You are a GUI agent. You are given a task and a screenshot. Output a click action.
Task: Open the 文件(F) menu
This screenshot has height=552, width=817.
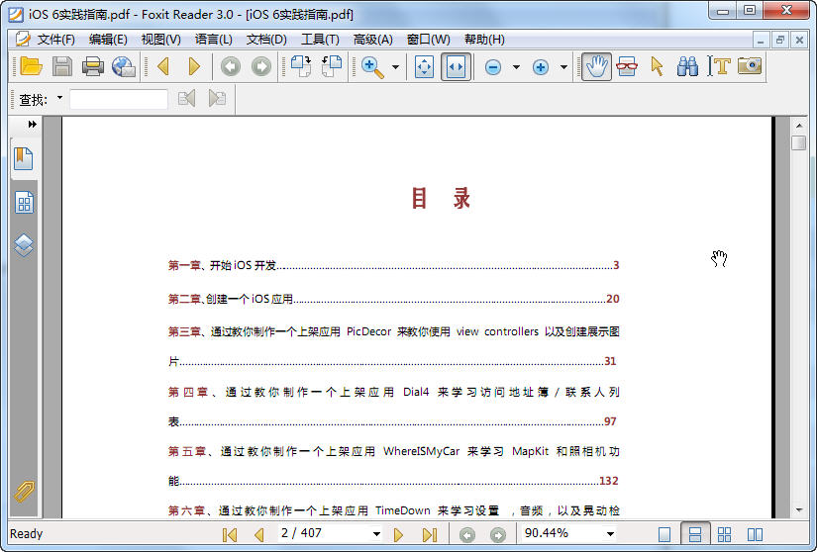coord(56,40)
